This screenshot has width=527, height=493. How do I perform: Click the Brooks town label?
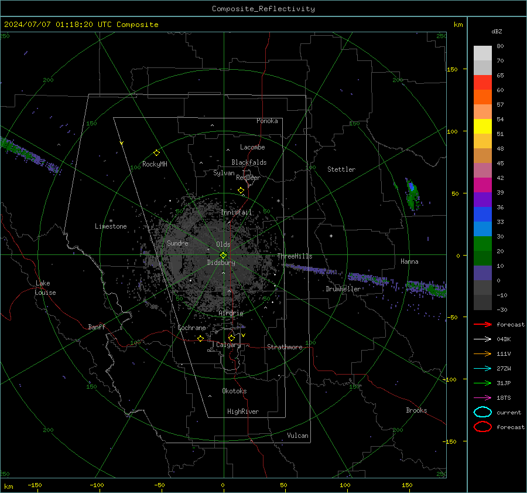[416, 410]
